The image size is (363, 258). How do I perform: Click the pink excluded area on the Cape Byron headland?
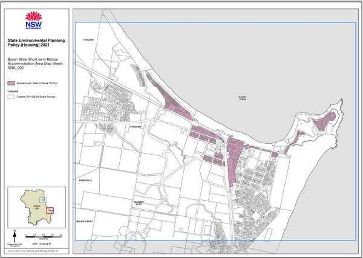point(324,121)
